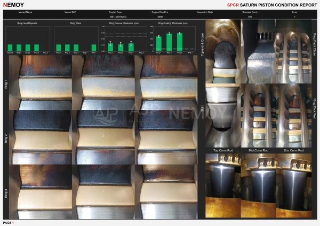Click the vertical Ring 2 row label
320x226 pixels.
click(x=6, y=138)
